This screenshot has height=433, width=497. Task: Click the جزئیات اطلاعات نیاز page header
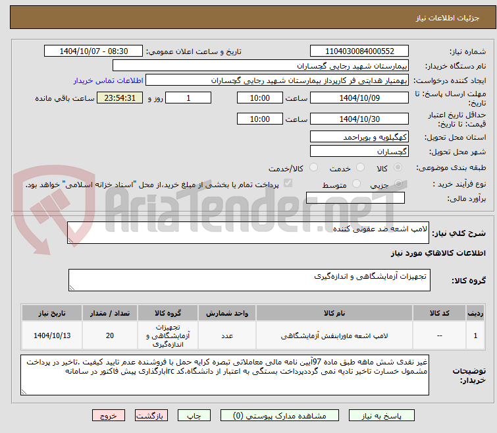click(447, 18)
